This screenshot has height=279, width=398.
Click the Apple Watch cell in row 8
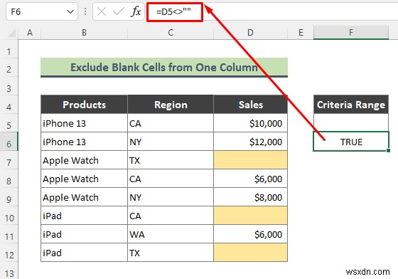[84, 179]
